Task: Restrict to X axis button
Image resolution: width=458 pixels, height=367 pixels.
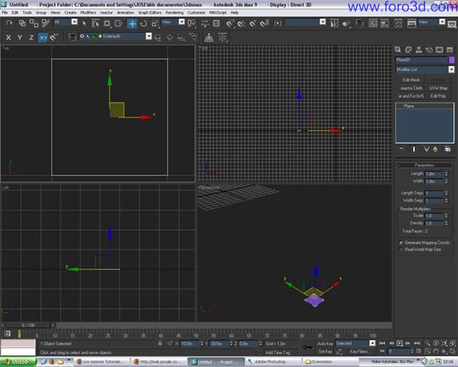Action: pos(8,38)
